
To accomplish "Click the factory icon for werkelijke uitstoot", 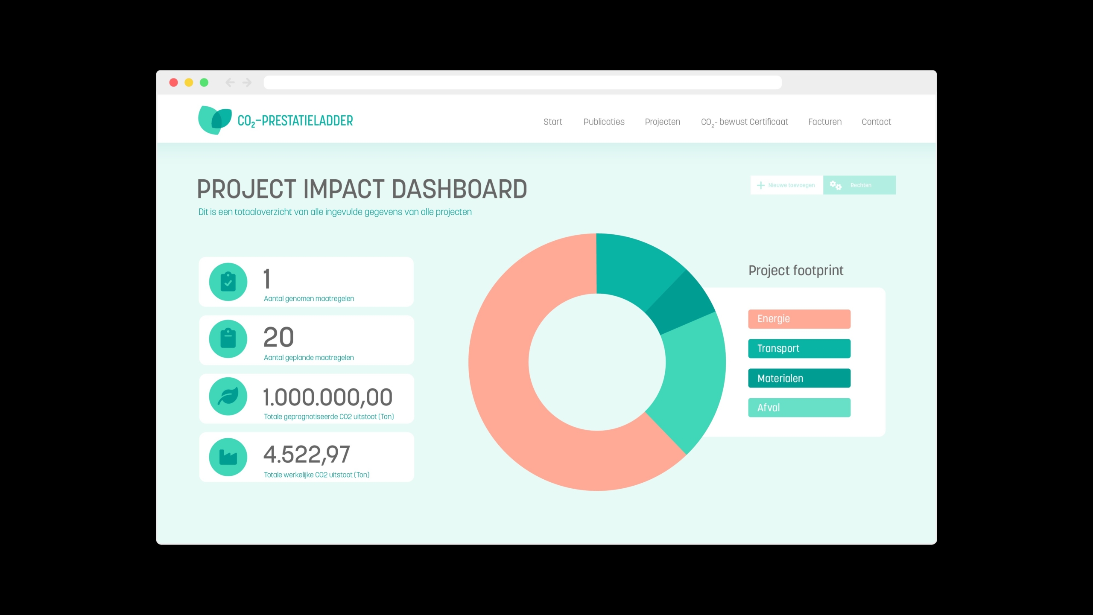I will point(228,457).
